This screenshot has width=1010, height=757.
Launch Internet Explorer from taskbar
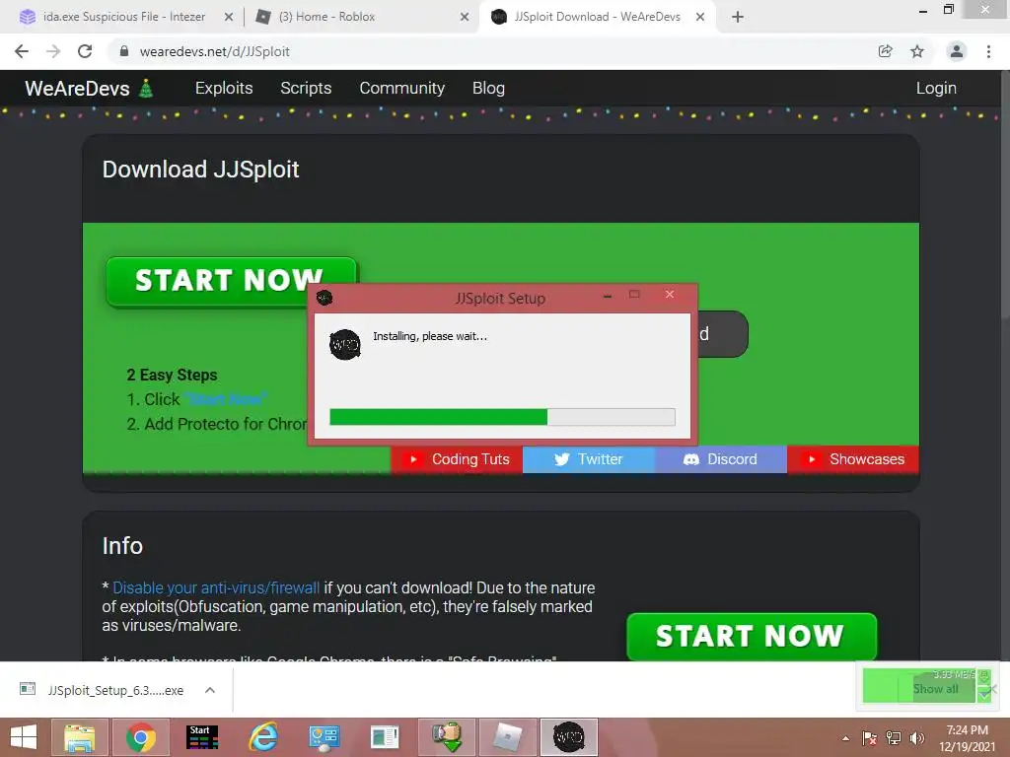coord(262,737)
